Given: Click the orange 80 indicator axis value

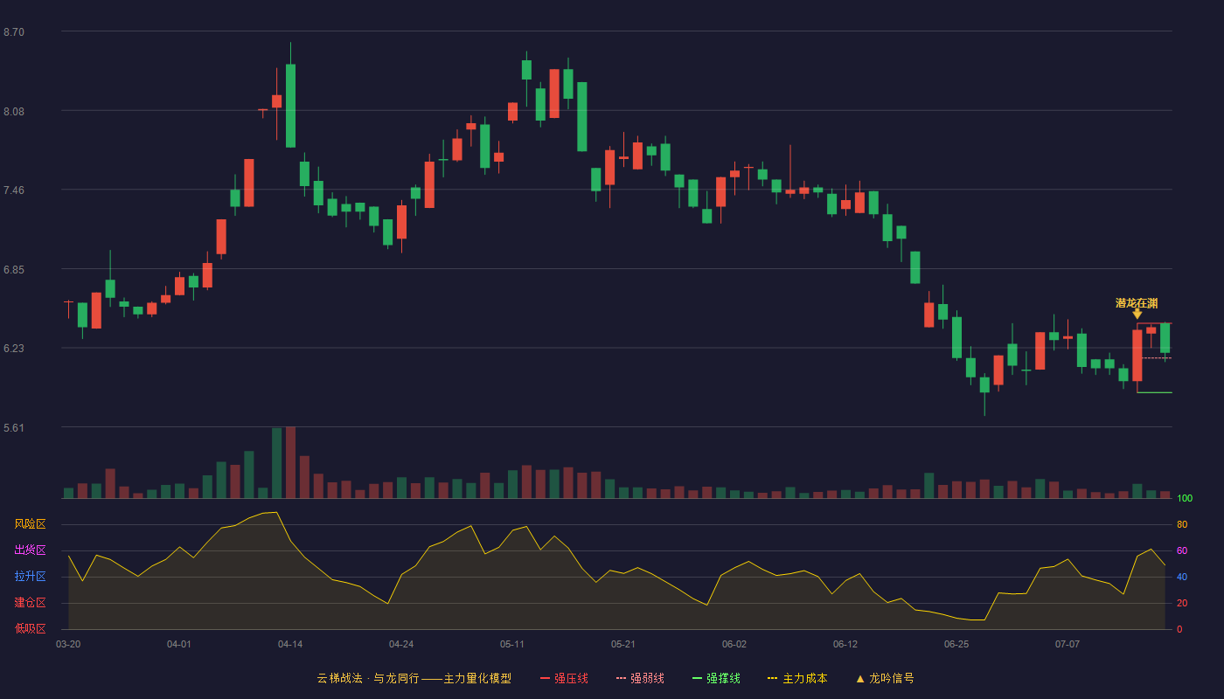Looking at the screenshot, I should (x=1182, y=525).
